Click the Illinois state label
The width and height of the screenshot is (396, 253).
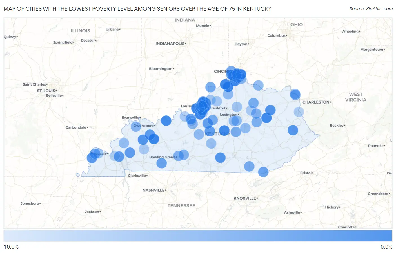tap(81, 31)
